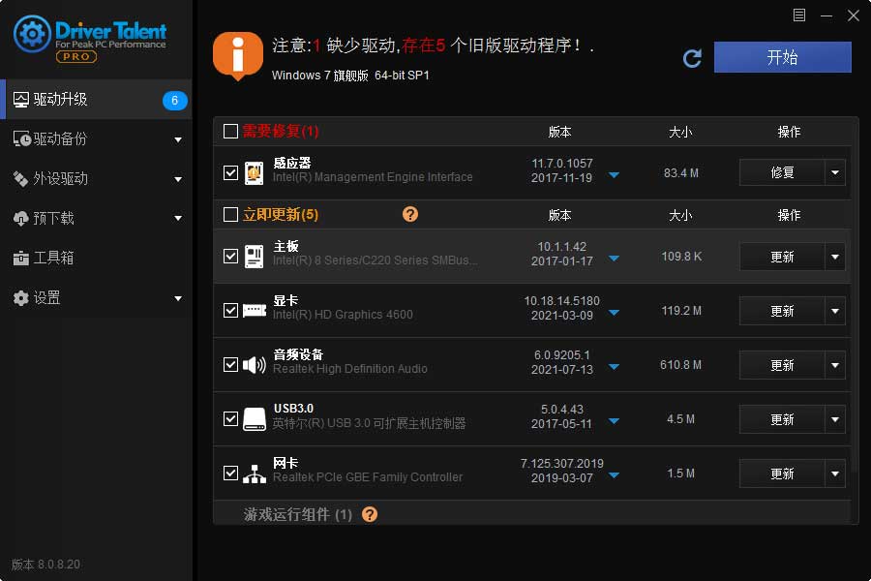Open version dropdown for 音频设备 6.0.9205.1
Screen dimensions: 871x581
[614, 367]
